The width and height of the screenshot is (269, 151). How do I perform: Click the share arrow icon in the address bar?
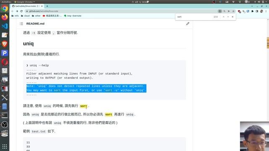point(229,11)
